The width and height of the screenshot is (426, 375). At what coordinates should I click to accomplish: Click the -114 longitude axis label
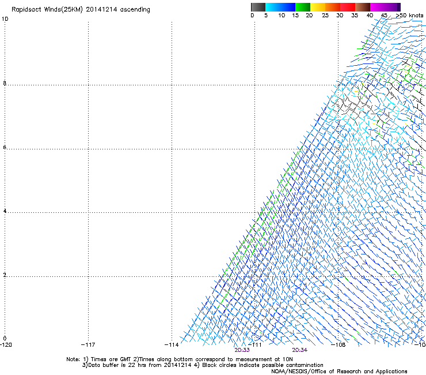tap(172, 345)
